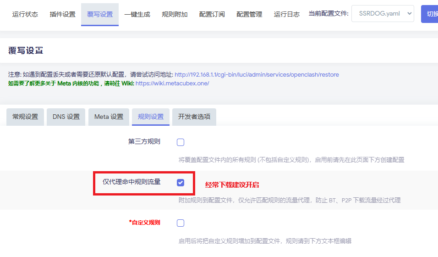Click the 附加规则到配置文件 description text
Viewport: 438px width, 257px height.
(290, 200)
